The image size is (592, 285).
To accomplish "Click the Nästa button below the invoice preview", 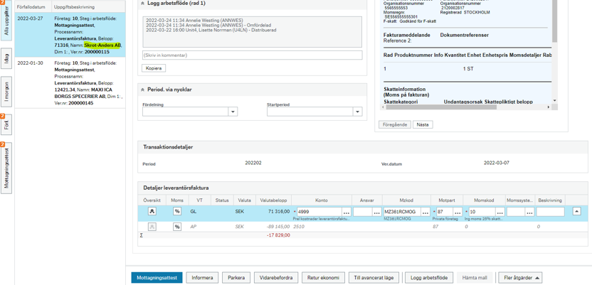I will coord(423,125).
